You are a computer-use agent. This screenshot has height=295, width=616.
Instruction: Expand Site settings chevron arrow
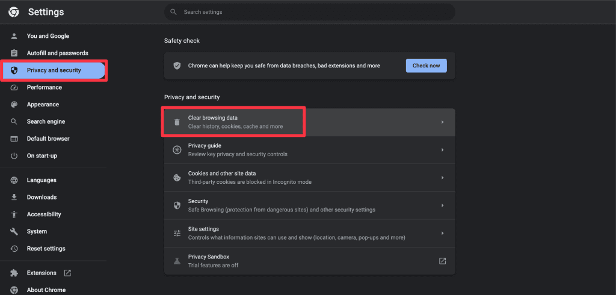click(442, 233)
